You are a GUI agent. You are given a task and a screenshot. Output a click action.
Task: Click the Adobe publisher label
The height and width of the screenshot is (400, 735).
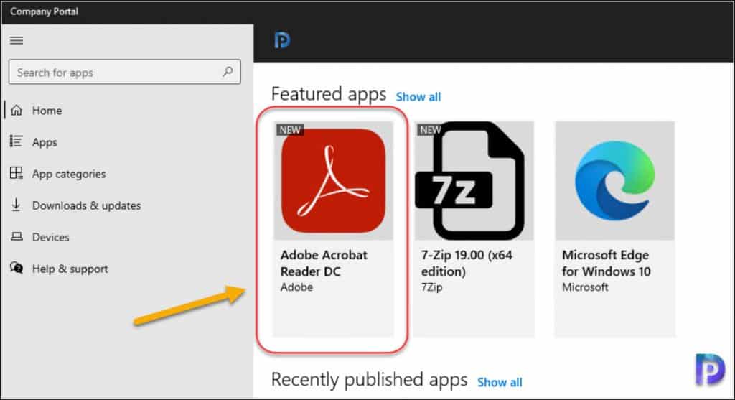click(x=296, y=287)
